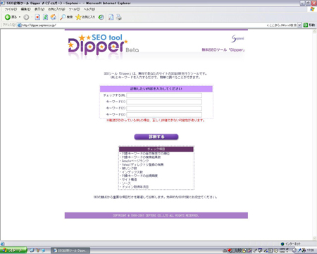317x254 pixels.
Task: Expand the address-bar search dropdown arrow
Action: coord(299,25)
